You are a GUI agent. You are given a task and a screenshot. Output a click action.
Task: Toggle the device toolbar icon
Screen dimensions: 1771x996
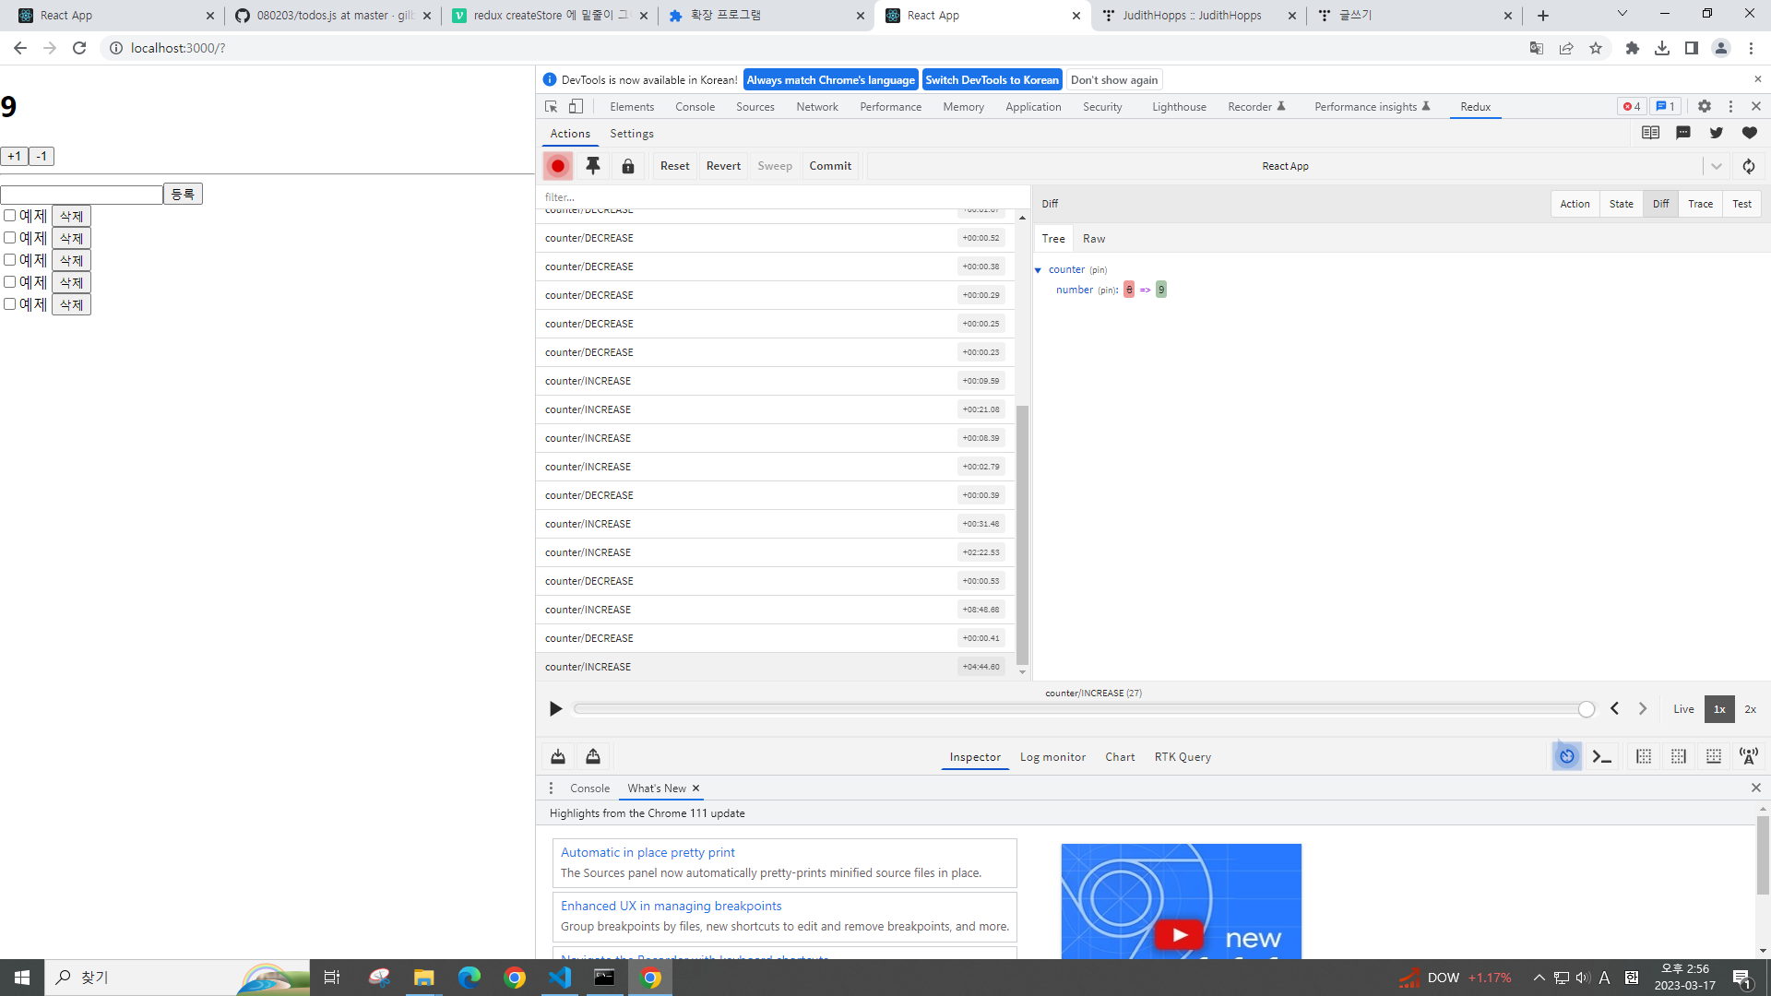click(576, 107)
